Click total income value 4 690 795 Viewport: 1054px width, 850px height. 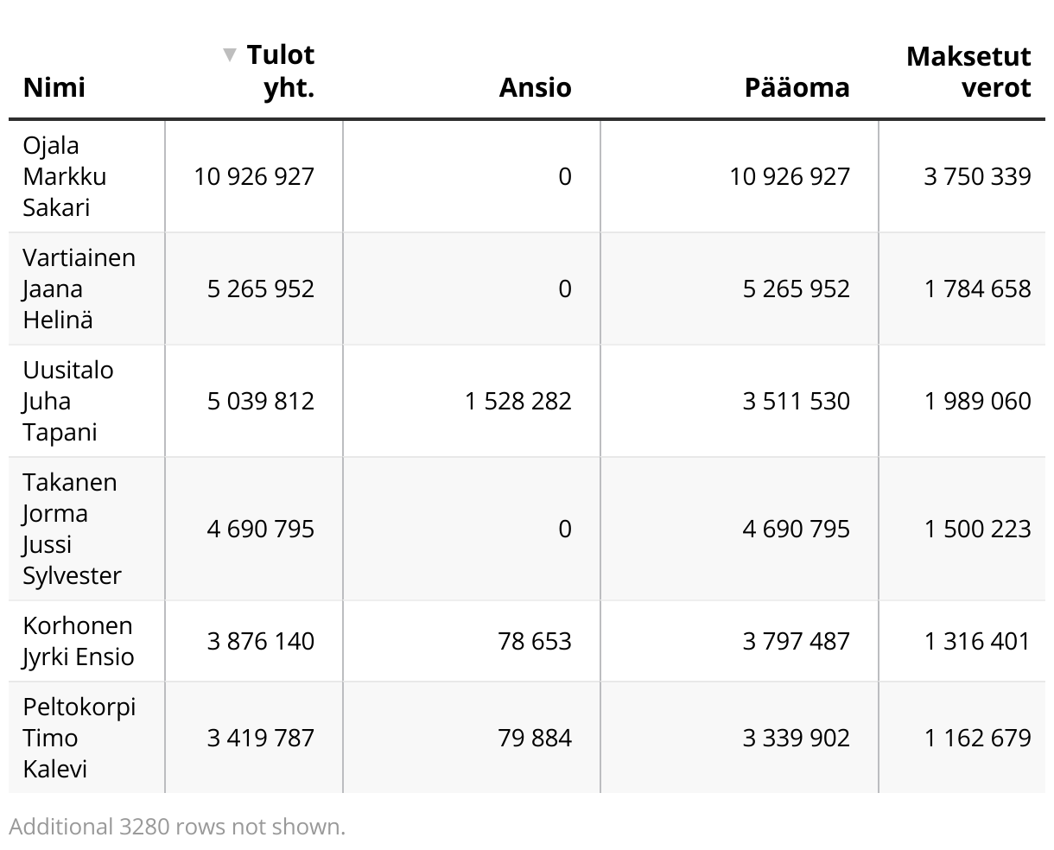tap(261, 529)
